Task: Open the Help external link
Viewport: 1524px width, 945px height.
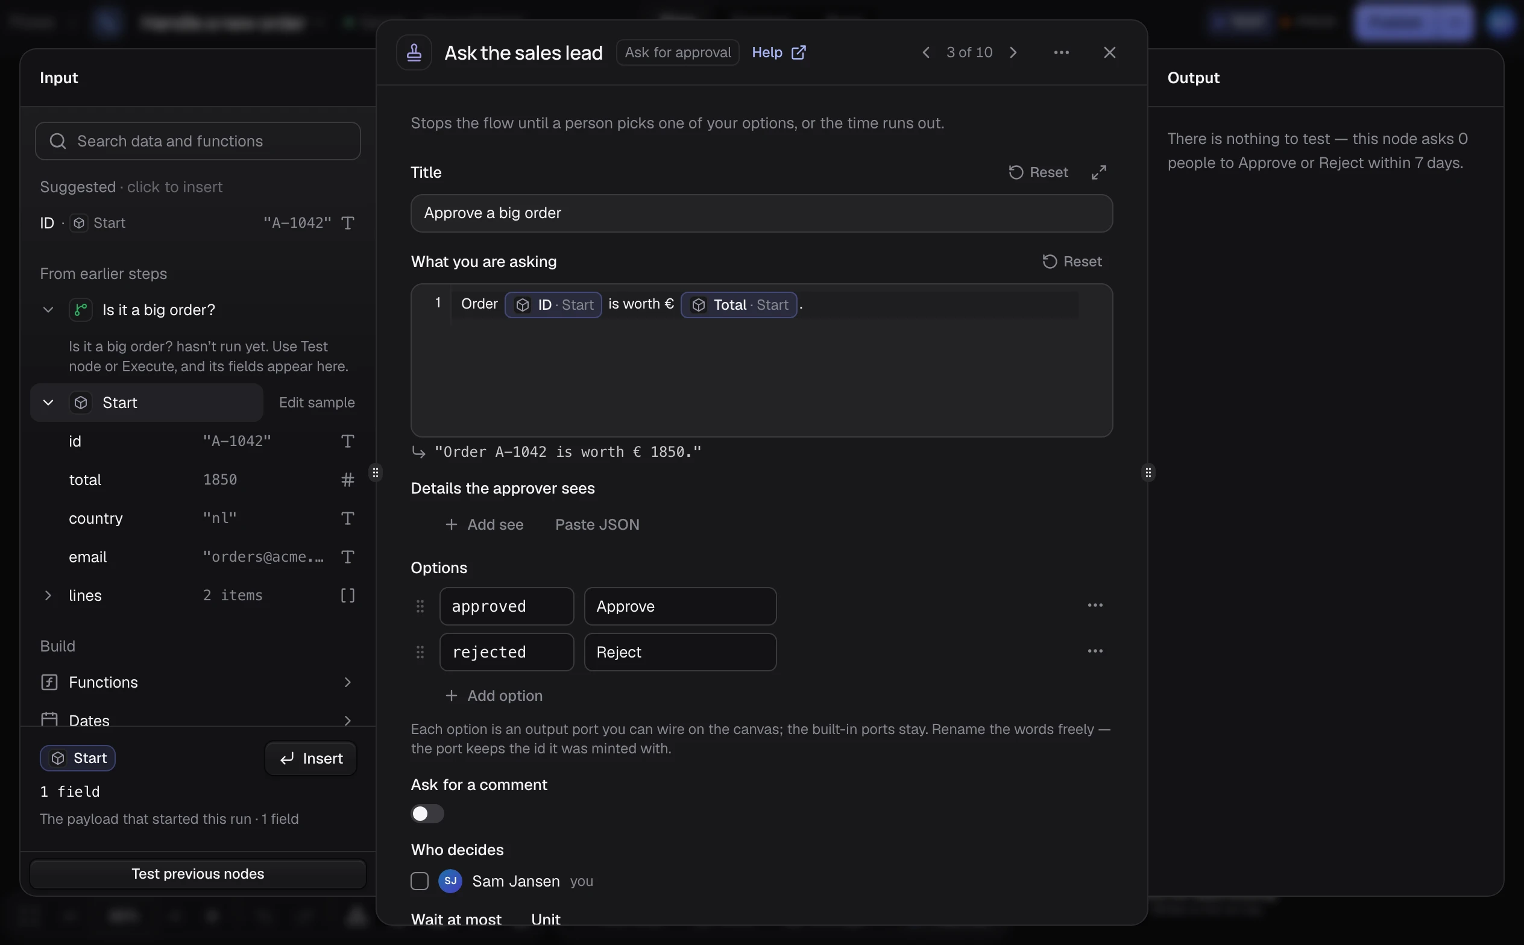Action: pos(778,52)
